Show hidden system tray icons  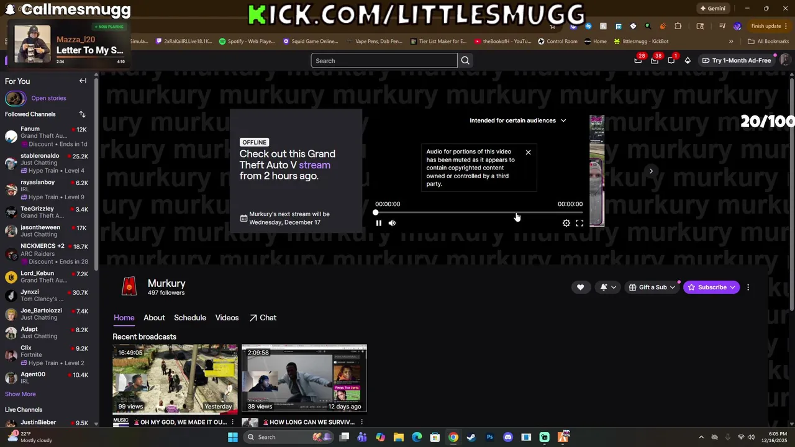pyautogui.click(x=701, y=437)
